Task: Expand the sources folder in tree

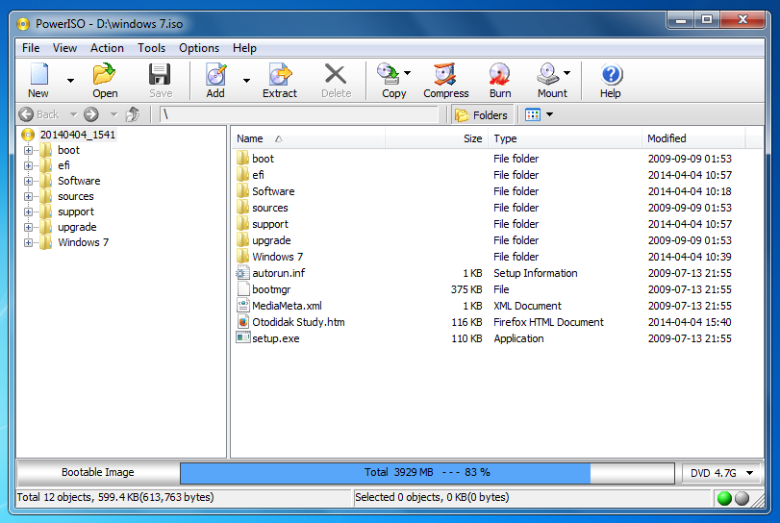Action: [x=28, y=196]
